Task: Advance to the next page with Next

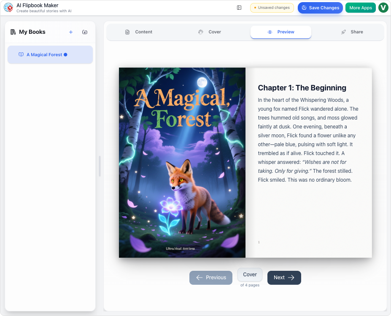Action: [284, 278]
